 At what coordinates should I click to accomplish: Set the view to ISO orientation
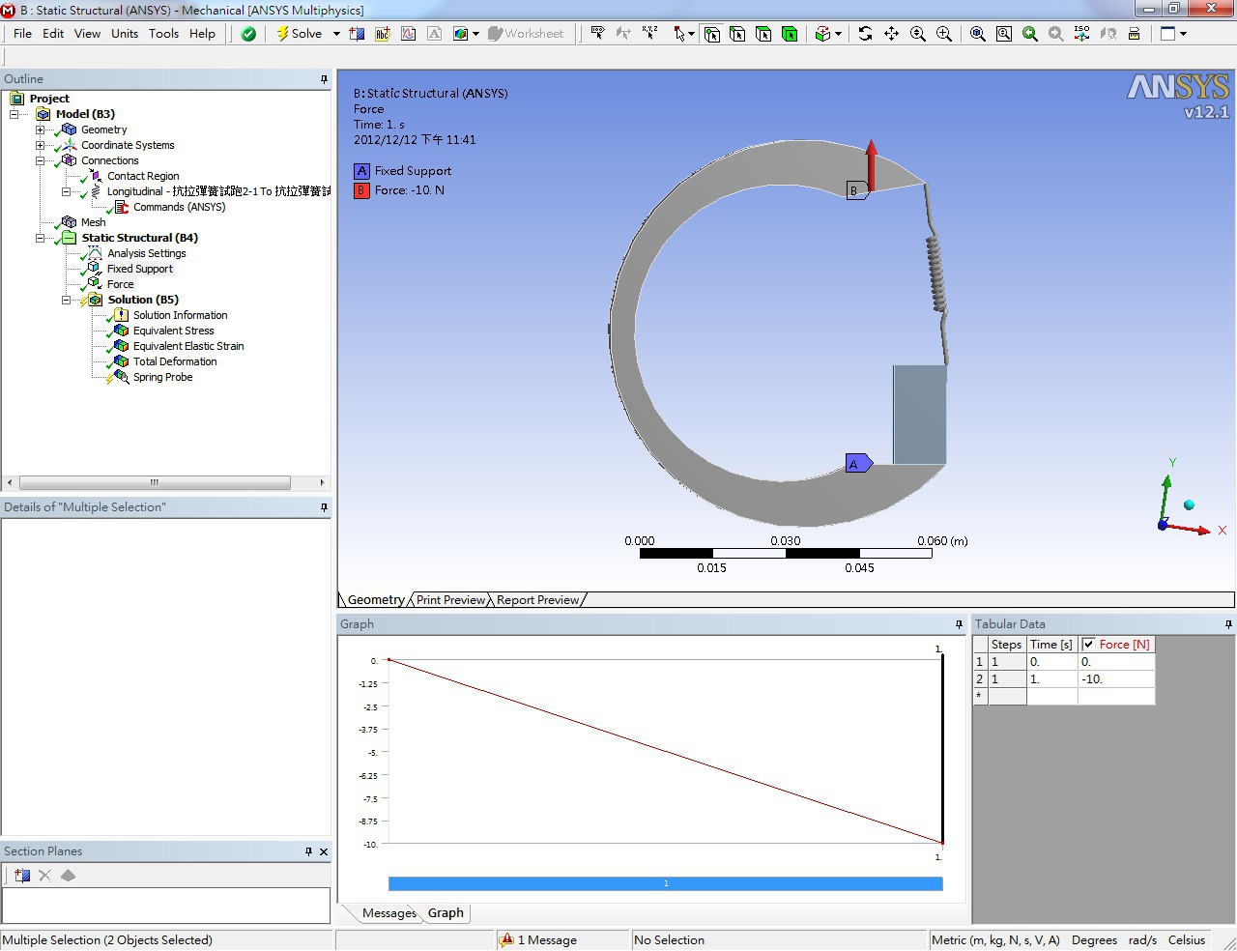click(x=1081, y=34)
